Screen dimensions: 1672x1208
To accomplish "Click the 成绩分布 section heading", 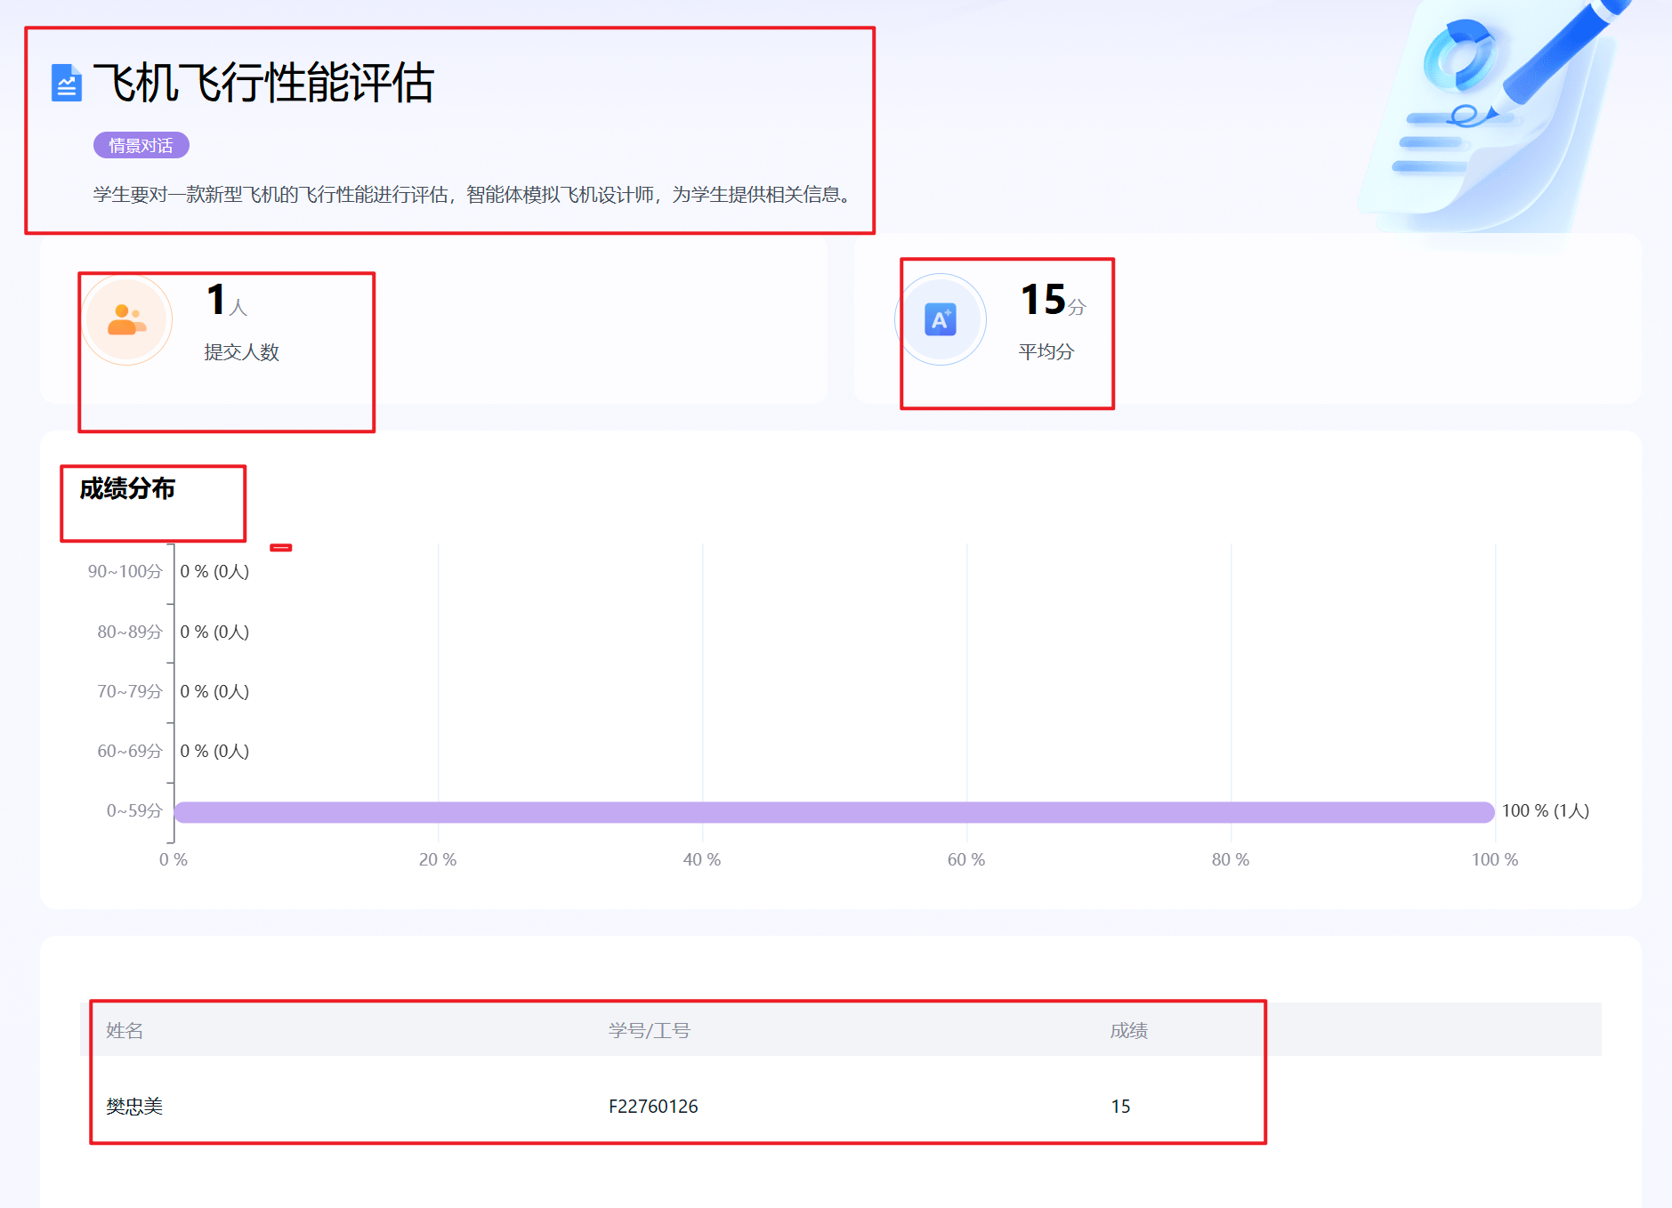I will click(127, 488).
